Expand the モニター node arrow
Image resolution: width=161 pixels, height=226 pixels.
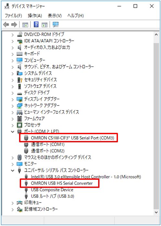pos(13,164)
